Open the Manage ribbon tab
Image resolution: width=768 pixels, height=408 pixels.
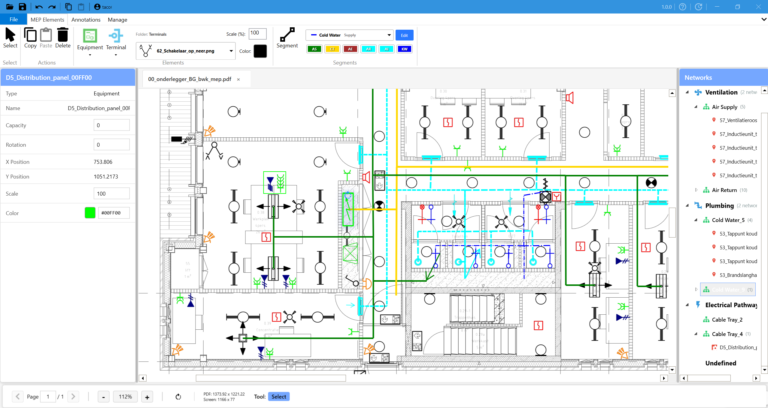[x=117, y=19]
